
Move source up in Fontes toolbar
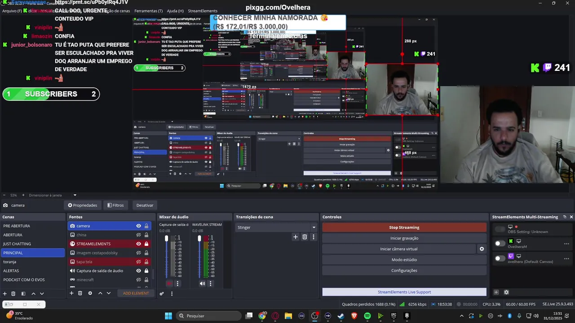(100, 293)
